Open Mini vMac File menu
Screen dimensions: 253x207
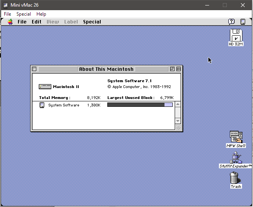click(x=7, y=14)
